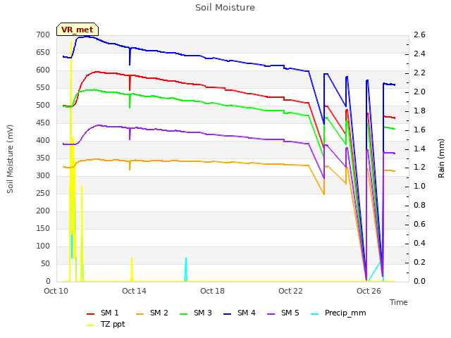
Task: Click the Soil Moisture (mV) axis label
Action: pos(10,159)
